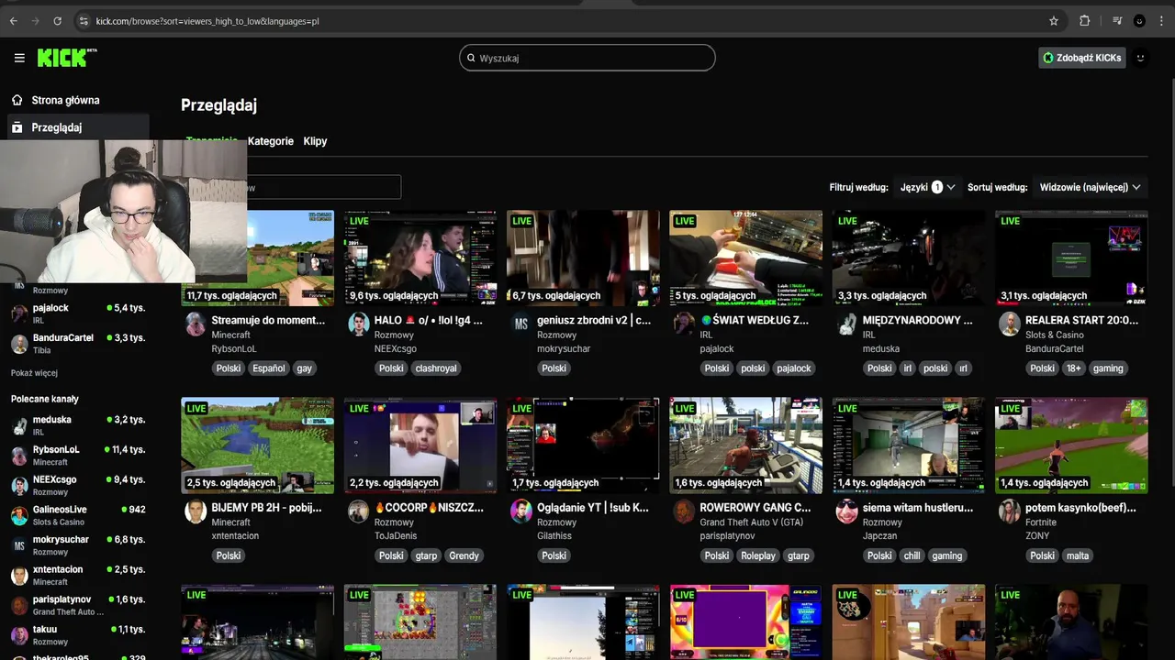Click ToJaDenis avatar on stream card
This screenshot has height=660, width=1175.
coord(358,511)
